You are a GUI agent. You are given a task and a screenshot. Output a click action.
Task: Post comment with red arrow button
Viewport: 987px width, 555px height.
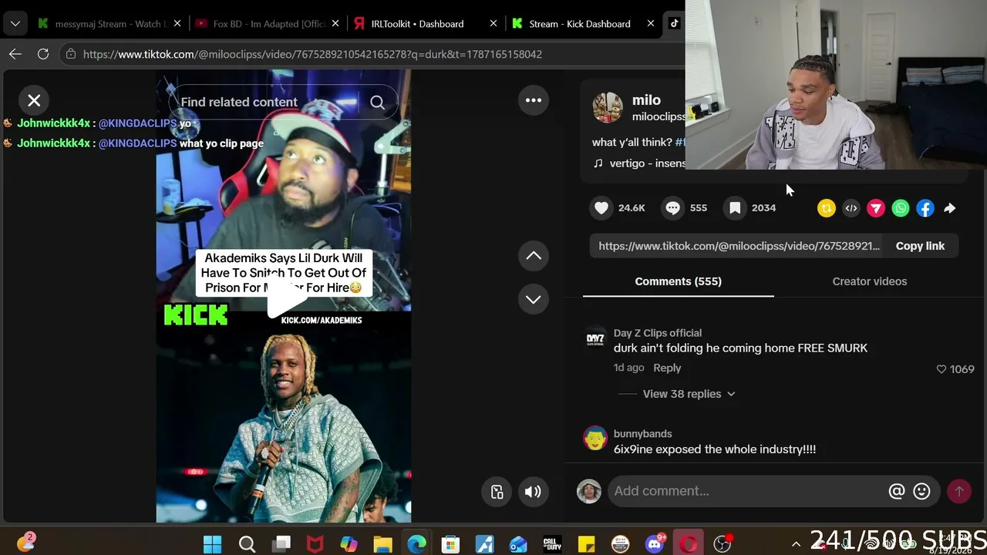(959, 491)
